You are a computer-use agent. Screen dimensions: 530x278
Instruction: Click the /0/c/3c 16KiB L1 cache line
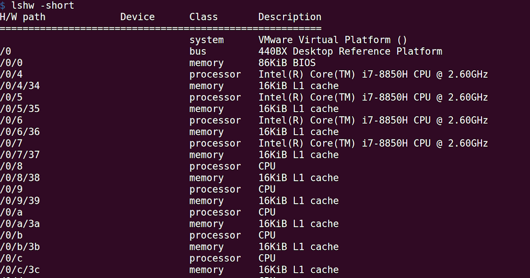pyautogui.click(x=298, y=269)
